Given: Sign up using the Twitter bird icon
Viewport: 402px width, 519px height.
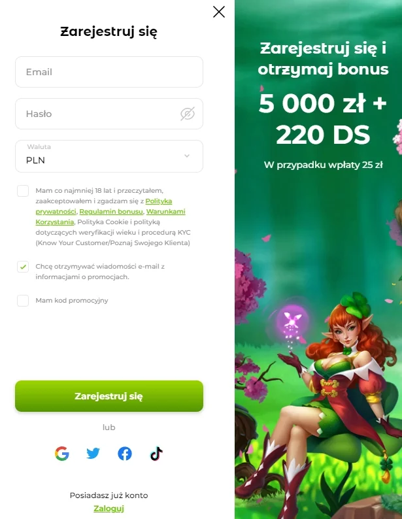Looking at the screenshot, I should (93, 454).
